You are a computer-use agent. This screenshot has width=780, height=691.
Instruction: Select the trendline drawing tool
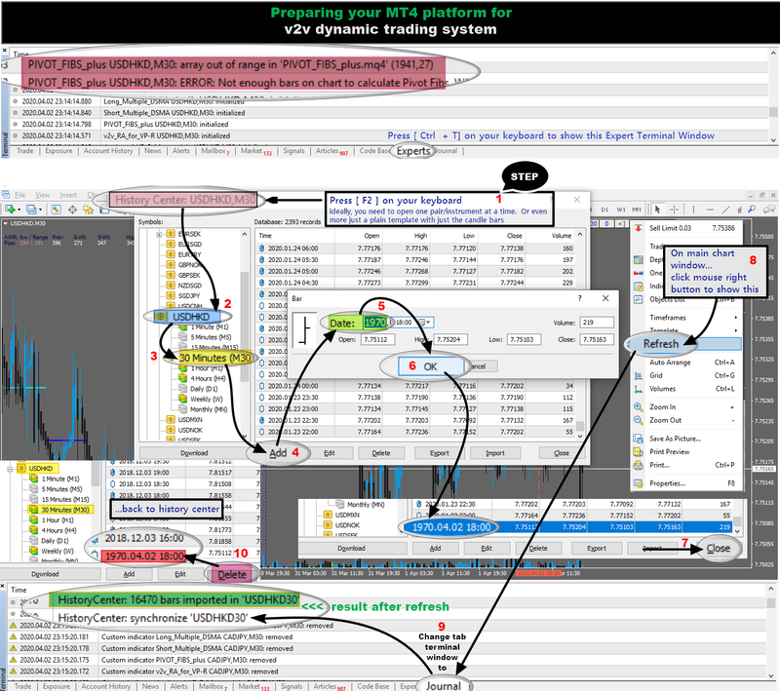click(x=725, y=210)
